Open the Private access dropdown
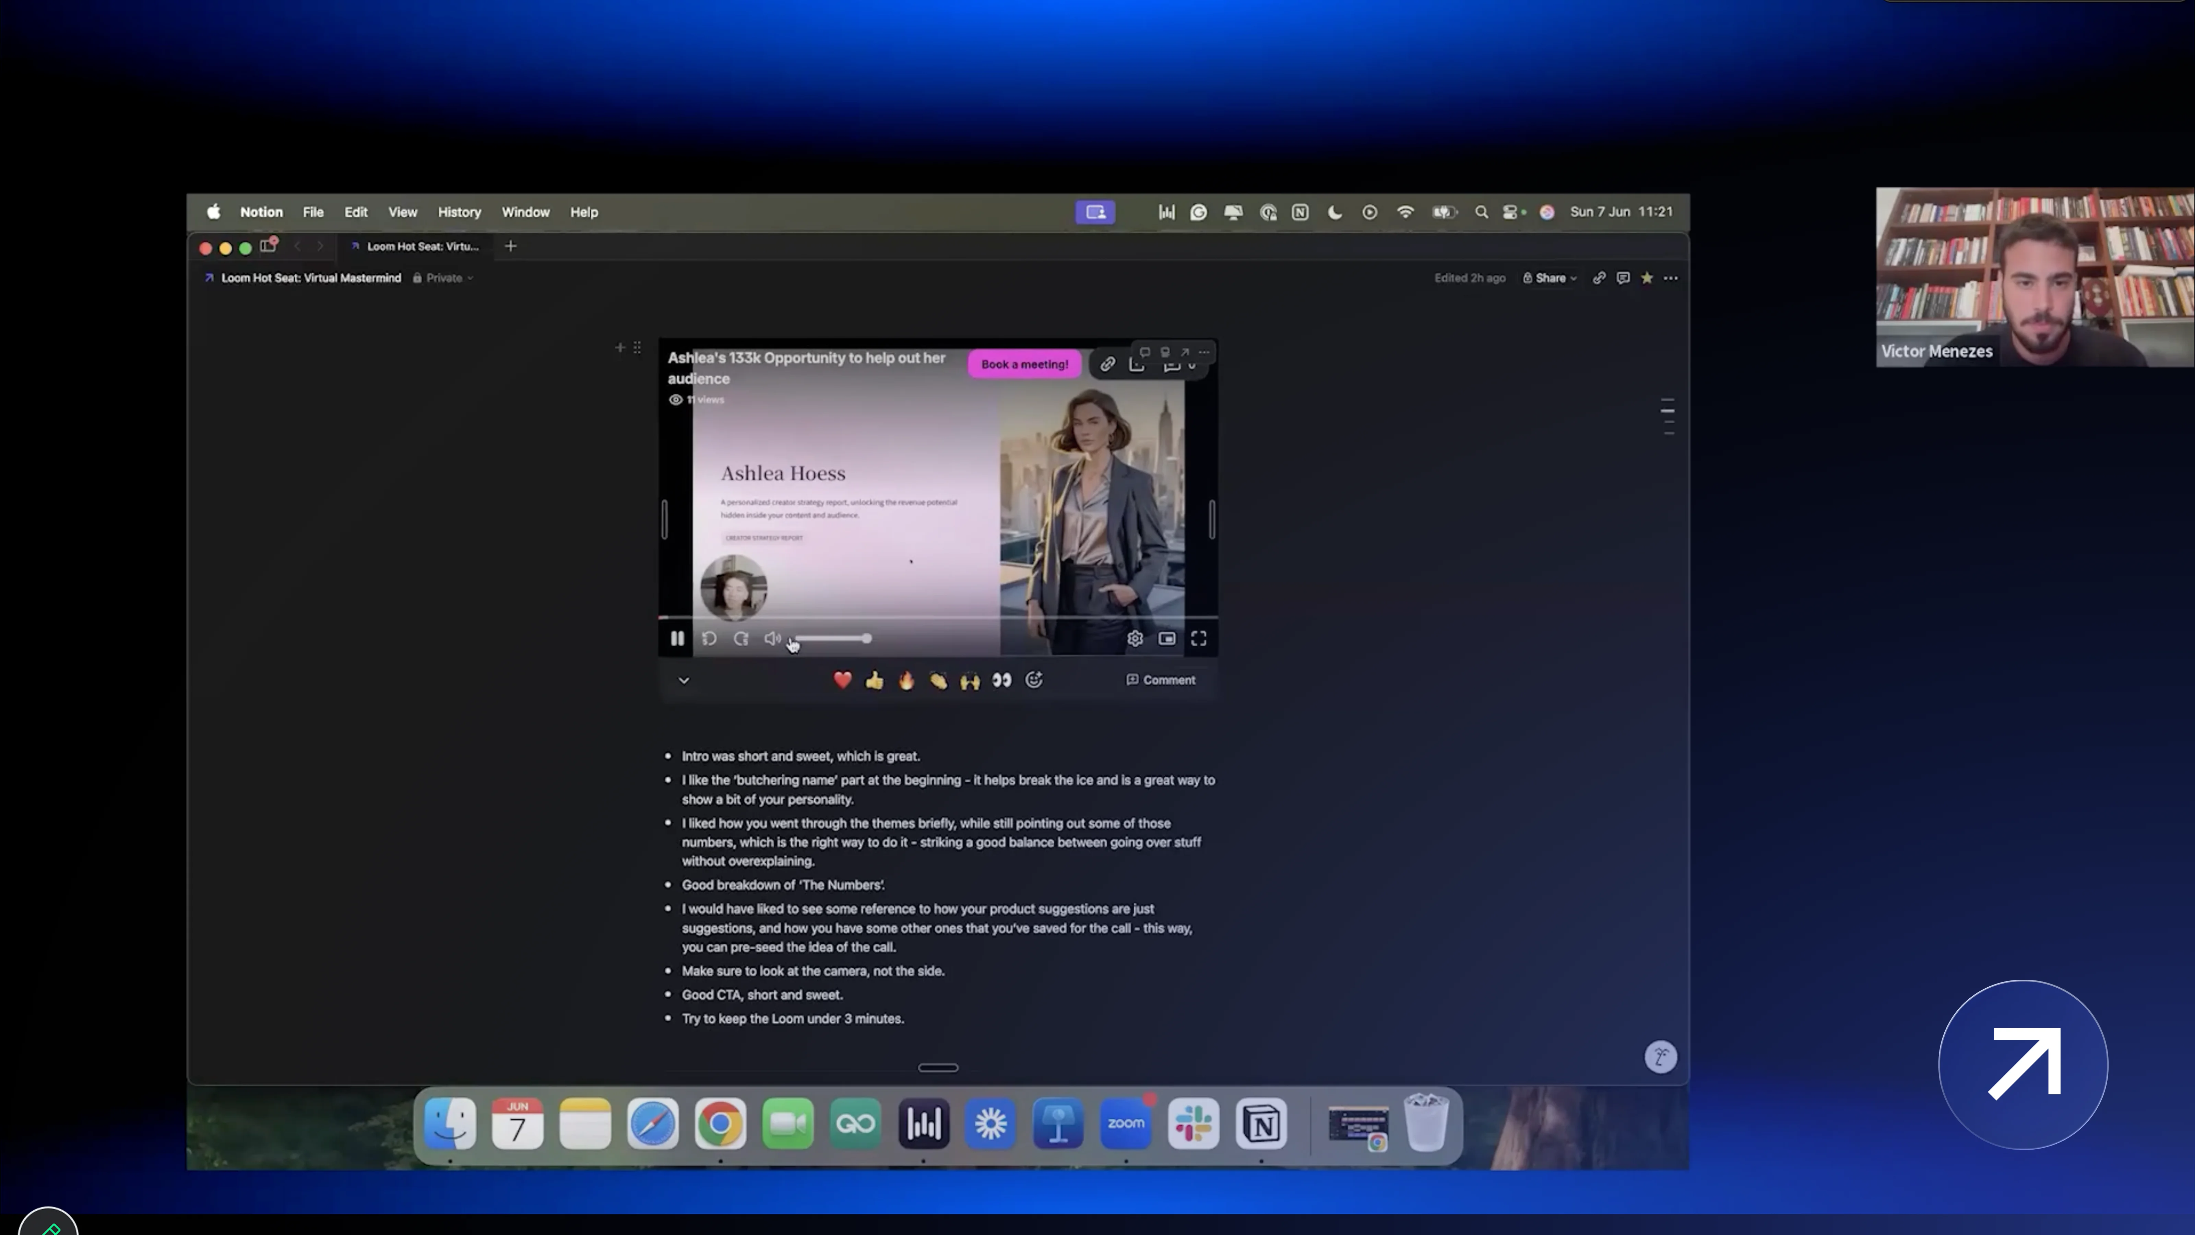Viewport: 2195px width, 1235px height. pyautogui.click(x=443, y=278)
